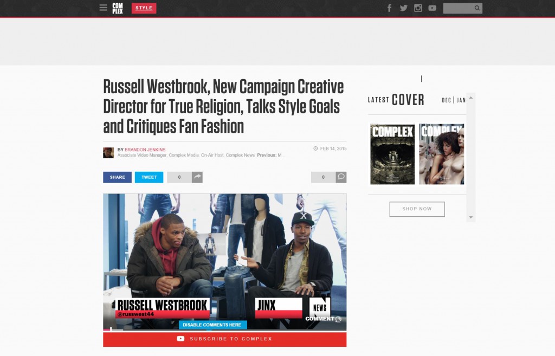The height and width of the screenshot is (356, 555).
Task: Click the DEC | JAN issue label
Action: [454, 100]
